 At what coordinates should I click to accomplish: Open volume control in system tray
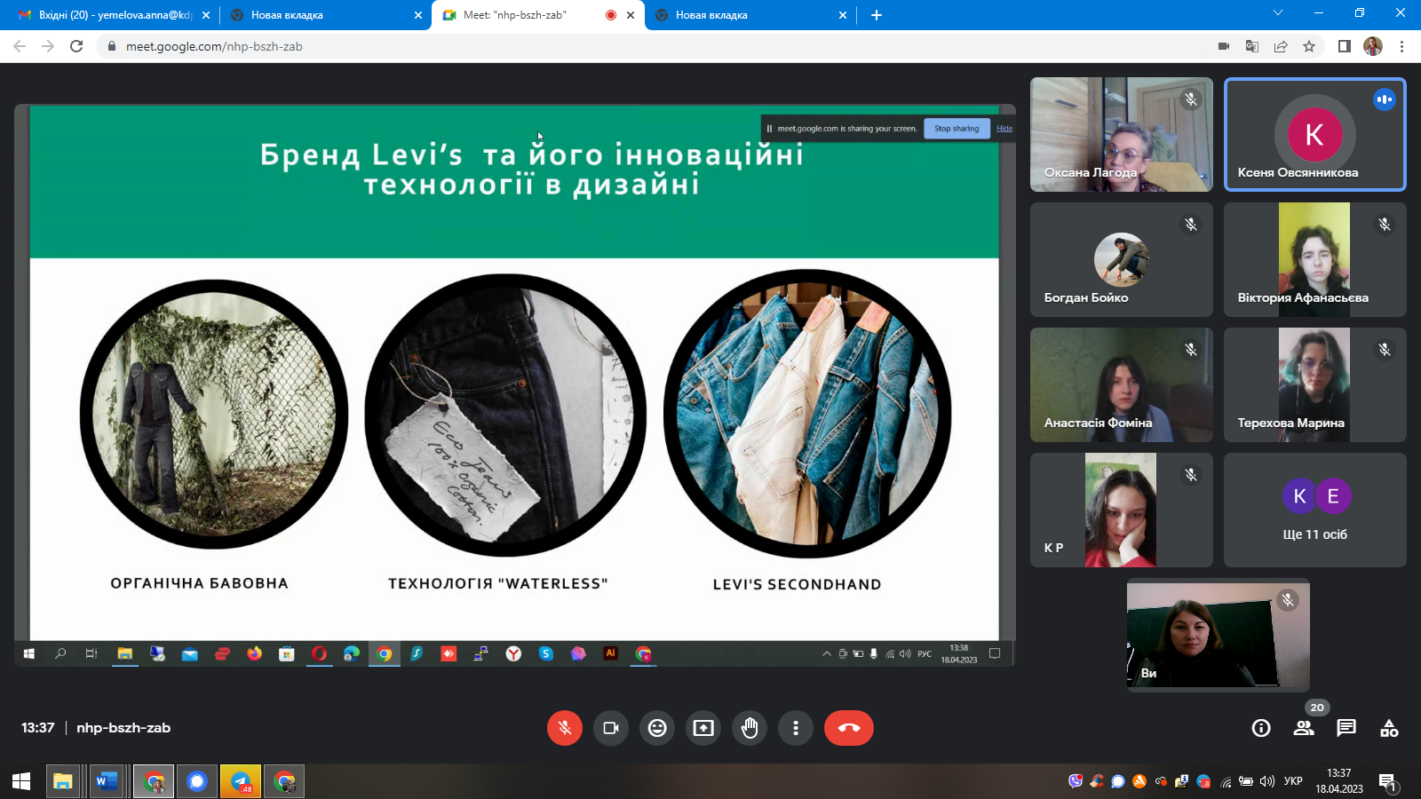click(1267, 781)
